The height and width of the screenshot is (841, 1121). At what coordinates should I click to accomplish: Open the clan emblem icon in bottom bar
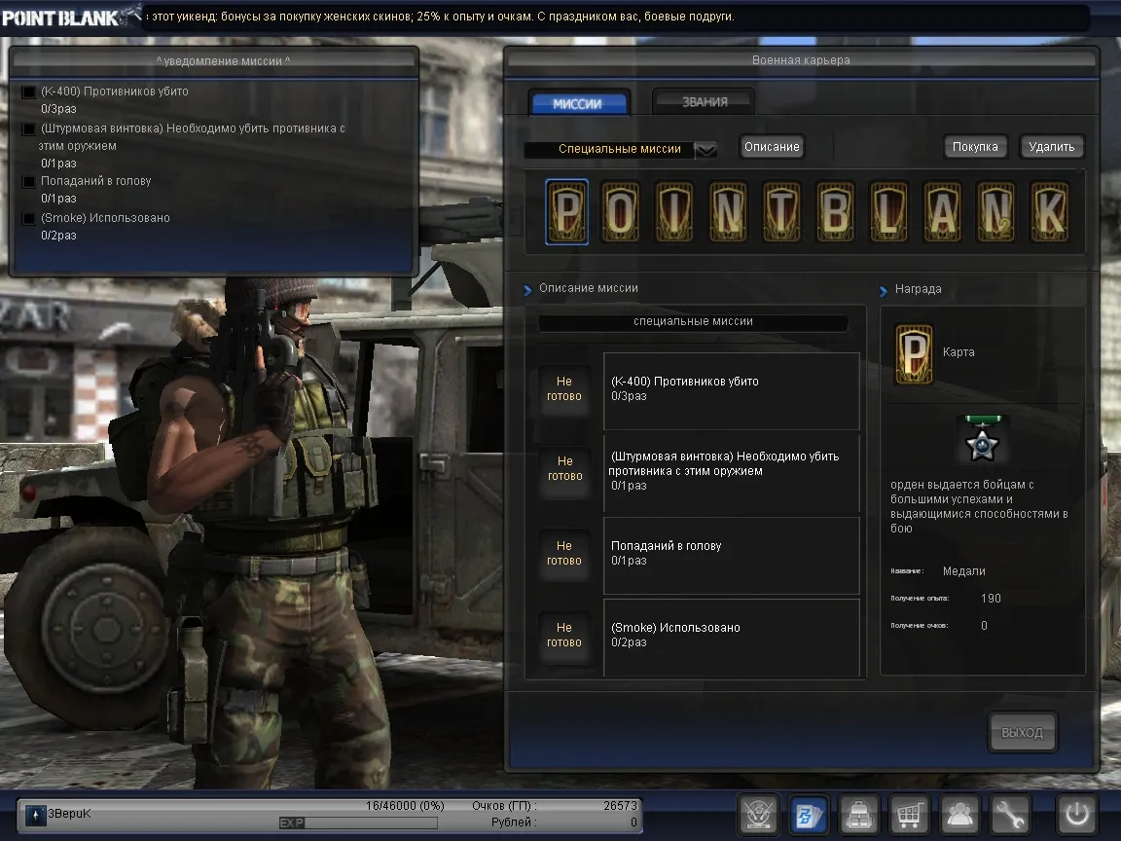tap(758, 814)
